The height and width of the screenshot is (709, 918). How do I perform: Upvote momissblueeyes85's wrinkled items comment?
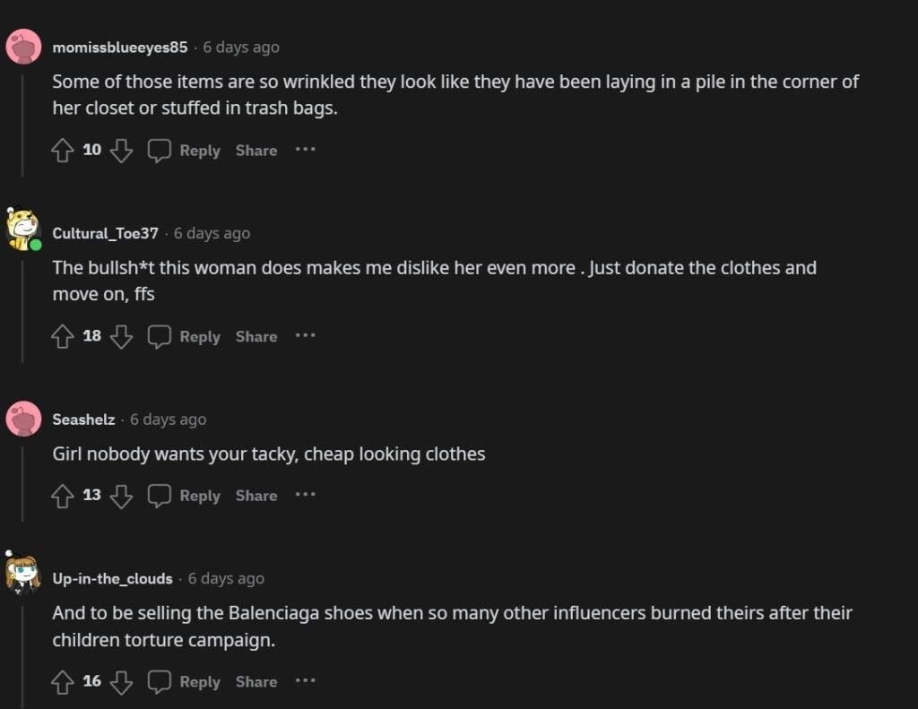(62, 151)
